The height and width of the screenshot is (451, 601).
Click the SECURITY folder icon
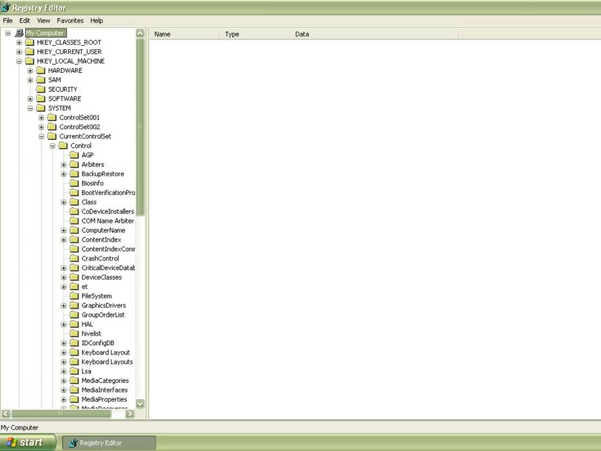click(x=41, y=89)
